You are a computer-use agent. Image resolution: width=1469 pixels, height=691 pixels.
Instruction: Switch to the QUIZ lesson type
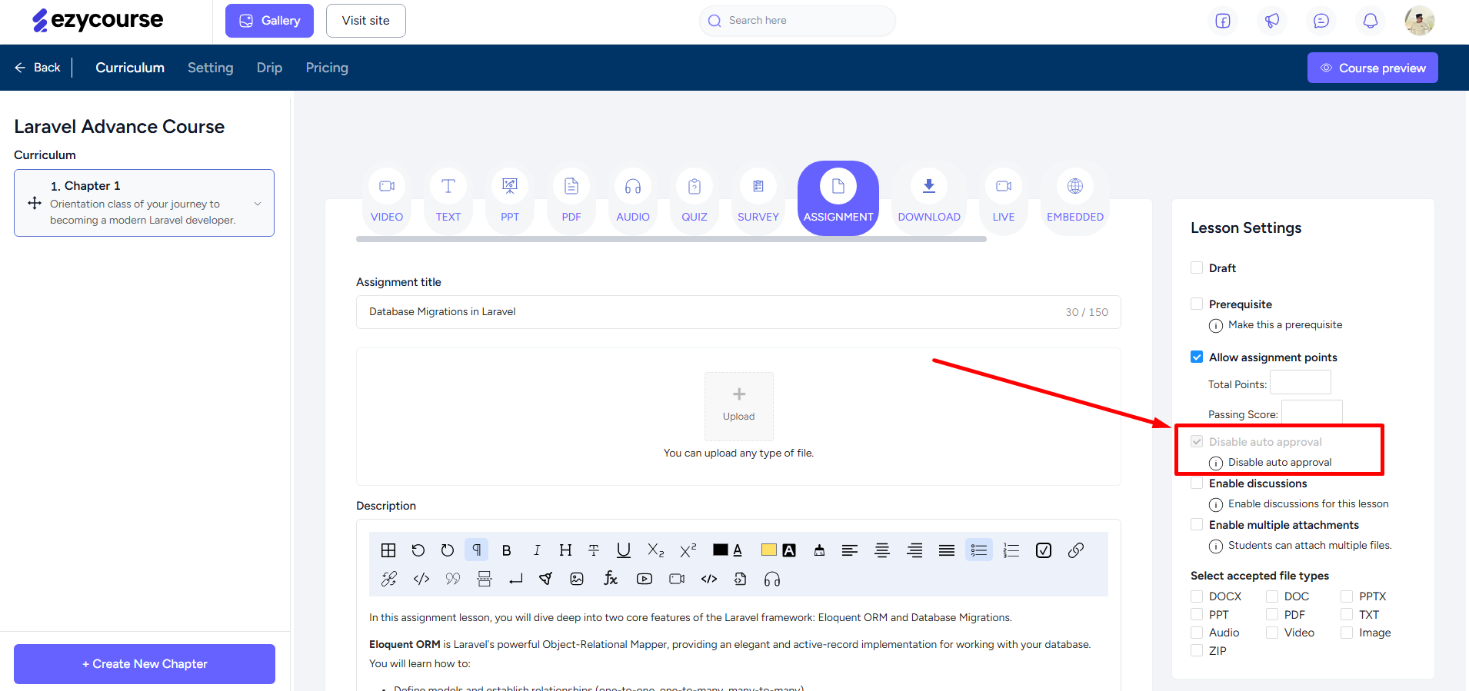tap(695, 197)
